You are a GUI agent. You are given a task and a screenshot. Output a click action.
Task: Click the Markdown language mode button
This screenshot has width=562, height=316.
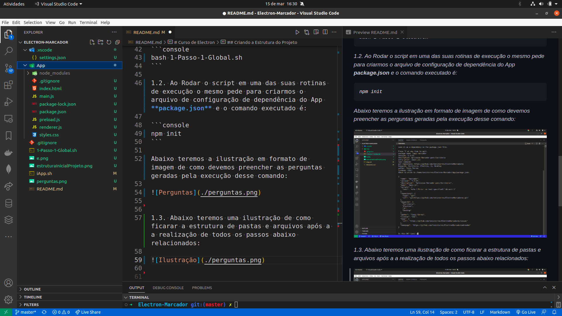[x=500, y=312]
